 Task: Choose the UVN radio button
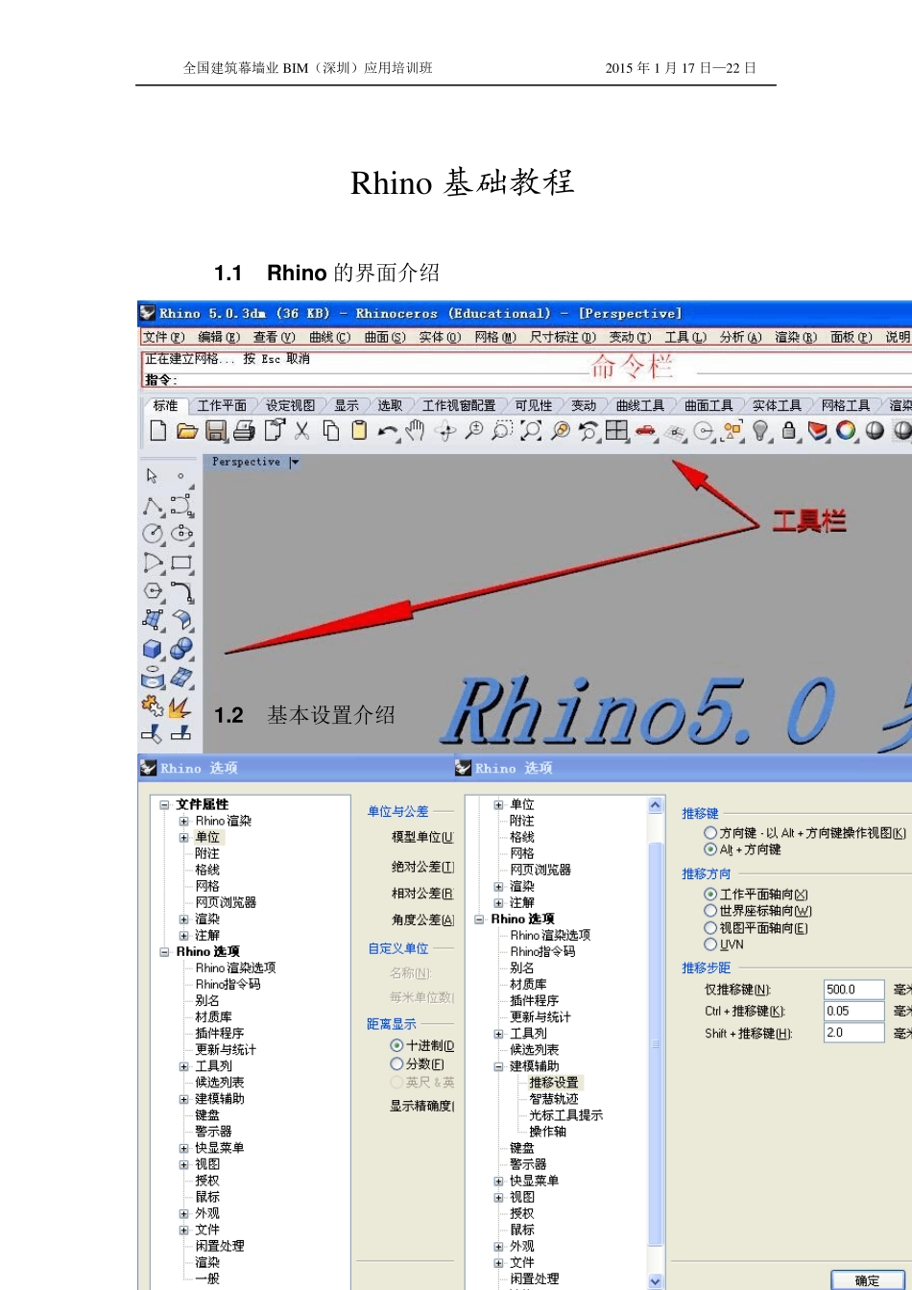click(710, 944)
